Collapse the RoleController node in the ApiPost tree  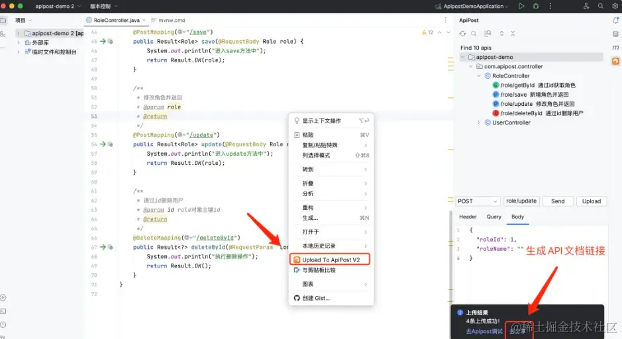(x=479, y=75)
